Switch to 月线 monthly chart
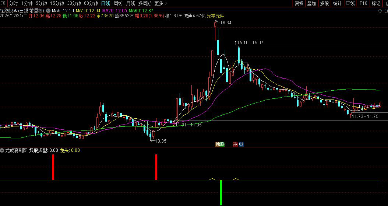Screen dimensions: 388x206 point(130,3)
